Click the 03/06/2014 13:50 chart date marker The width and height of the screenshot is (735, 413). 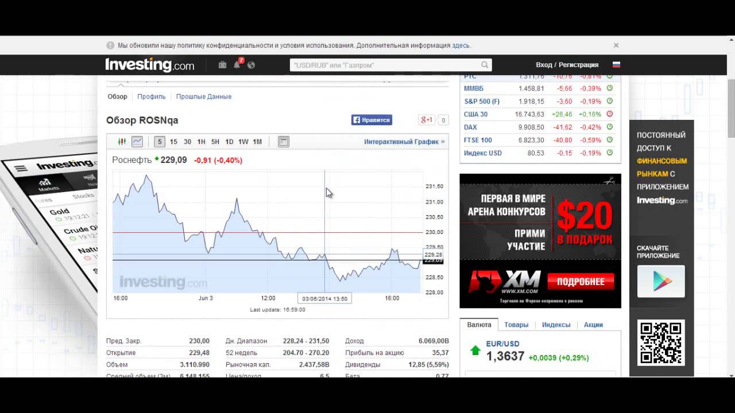tap(324, 298)
